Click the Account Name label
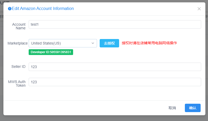This screenshot has height=121, width=208. pyautogui.click(x=19, y=26)
